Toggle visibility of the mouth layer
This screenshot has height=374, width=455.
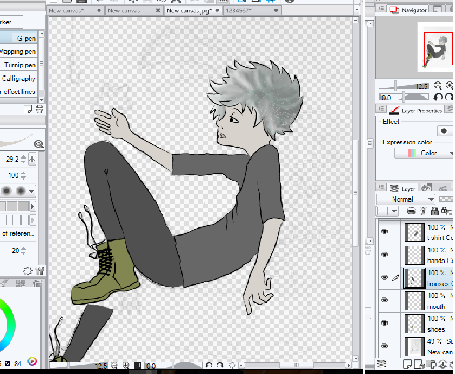click(384, 300)
